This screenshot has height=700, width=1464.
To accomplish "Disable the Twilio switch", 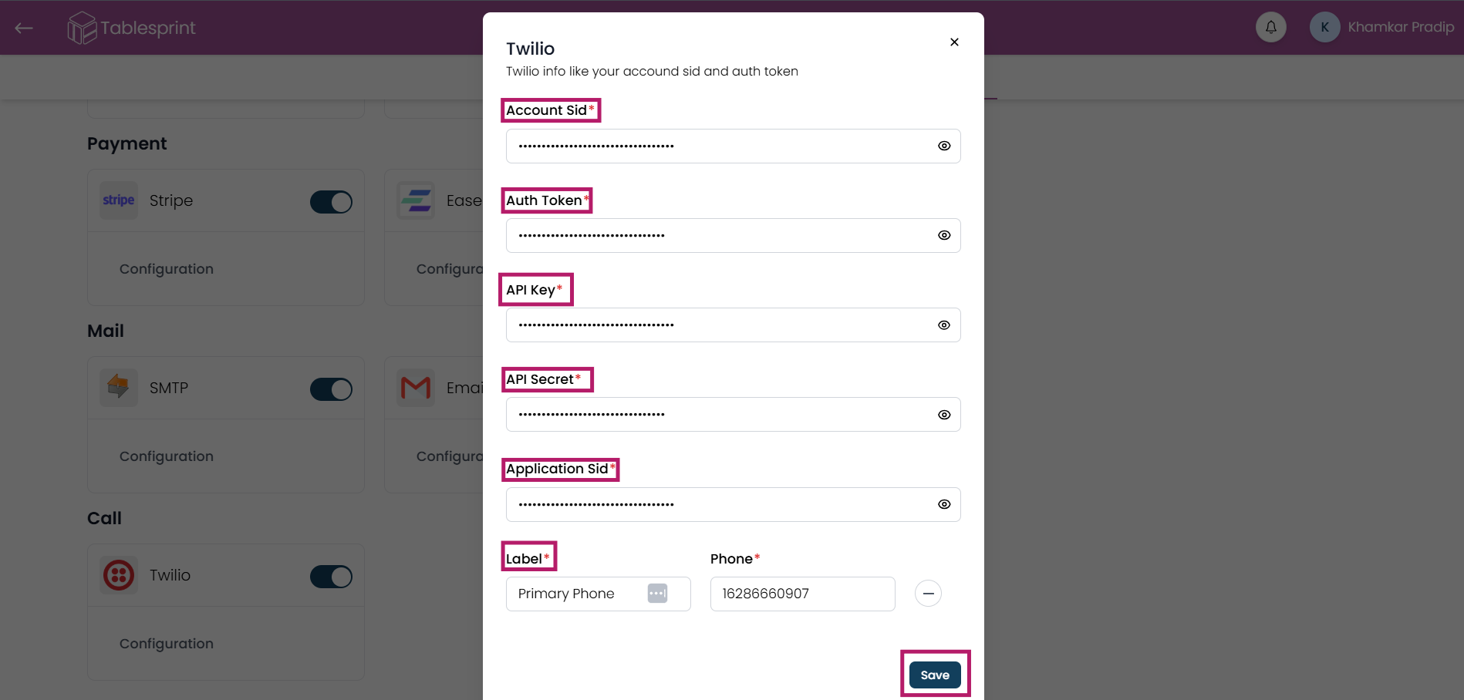I will click(x=331, y=577).
